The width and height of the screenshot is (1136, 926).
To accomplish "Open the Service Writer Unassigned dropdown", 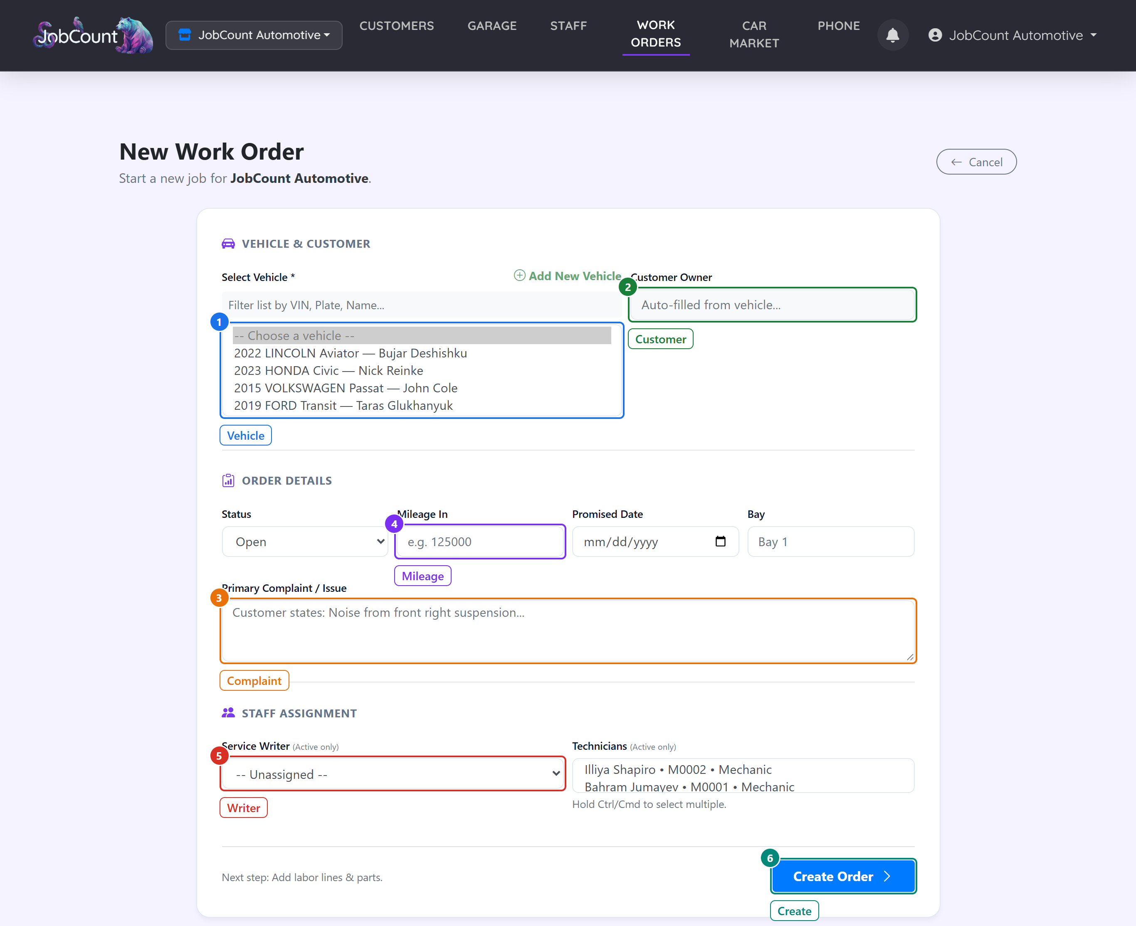I will click(393, 774).
